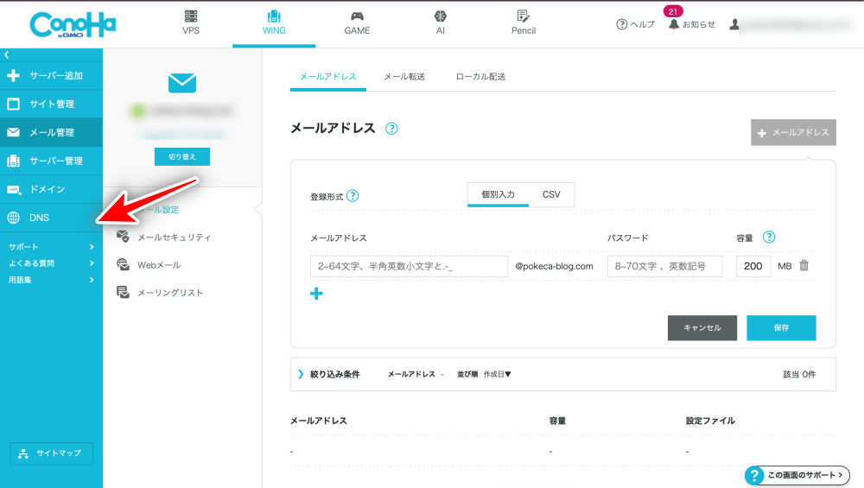864x488 pixels.
Task: Click the help icon next to 容量
Action: tap(769, 238)
